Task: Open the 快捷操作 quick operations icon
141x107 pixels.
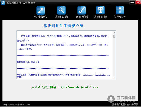Action: click(x=41, y=10)
